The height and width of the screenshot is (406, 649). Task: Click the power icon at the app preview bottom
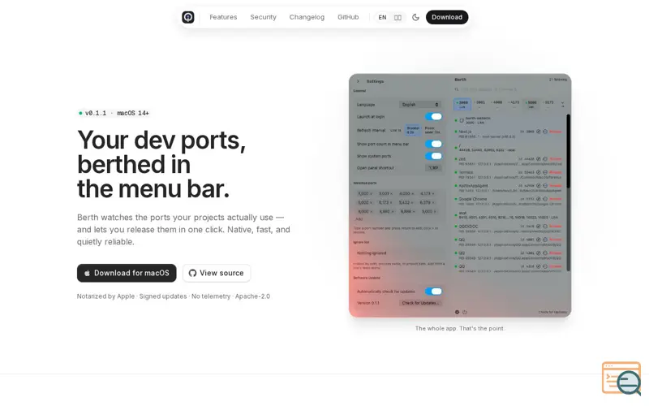(464, 312)
